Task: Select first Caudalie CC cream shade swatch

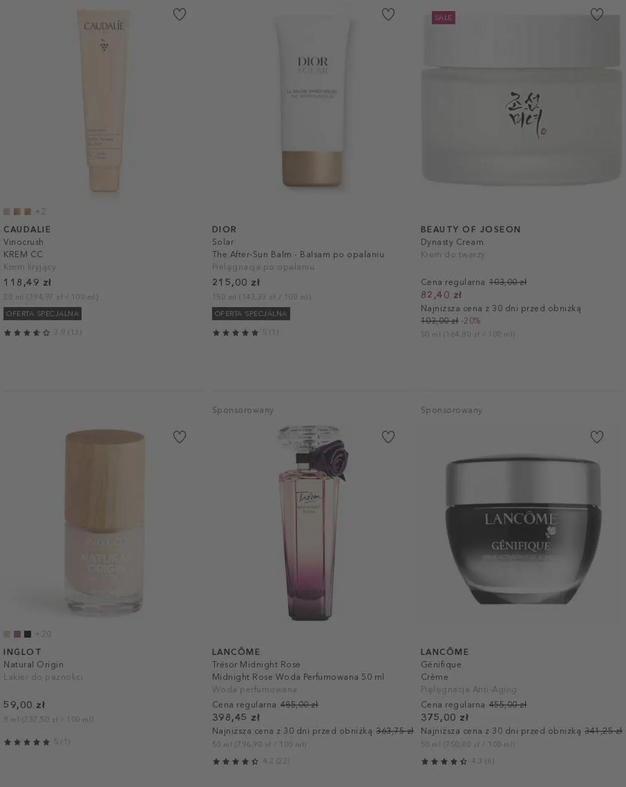Action: (7, 212)
